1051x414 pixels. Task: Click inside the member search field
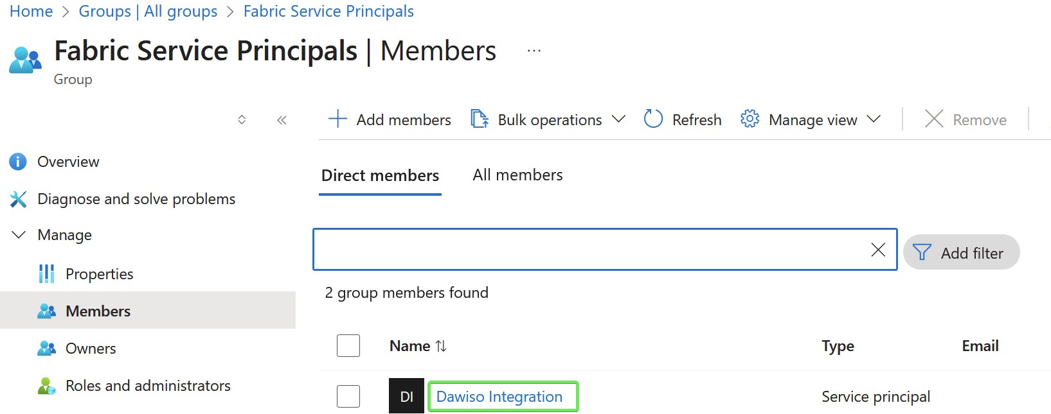pos(579,250)
